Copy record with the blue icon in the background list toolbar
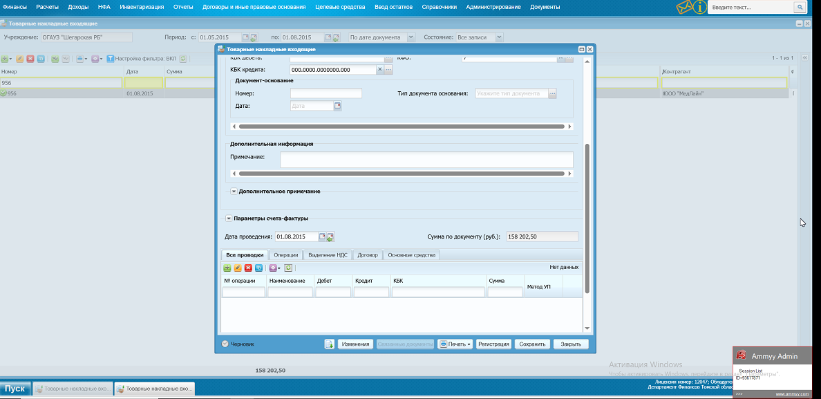The width and height of the screenshot is (821, 399). 41,59
